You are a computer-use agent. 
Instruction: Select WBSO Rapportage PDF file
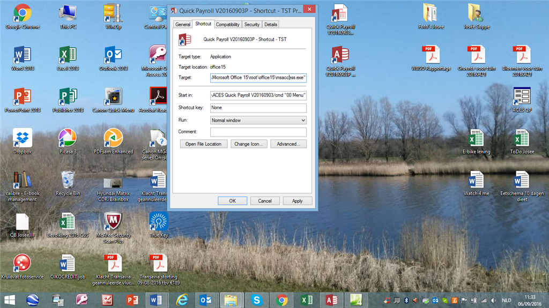(431, 58)
